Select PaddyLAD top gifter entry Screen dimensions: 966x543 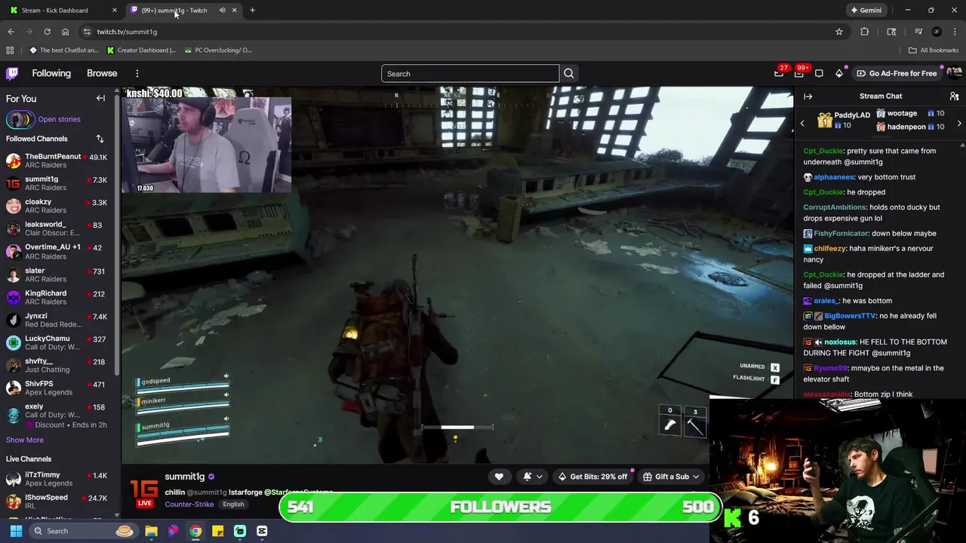[844, 120]
